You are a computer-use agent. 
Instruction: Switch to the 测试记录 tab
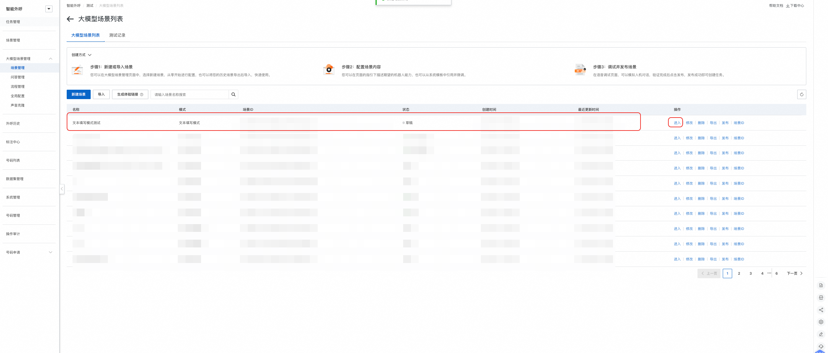(x=117, y=35)
